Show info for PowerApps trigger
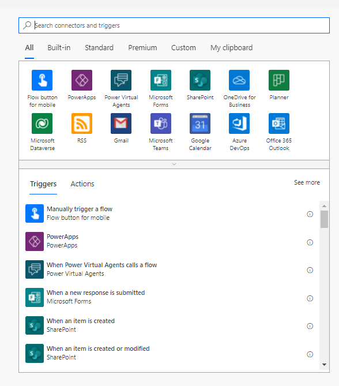This screenshot has width=339, height=386. [x=310, y=242]
